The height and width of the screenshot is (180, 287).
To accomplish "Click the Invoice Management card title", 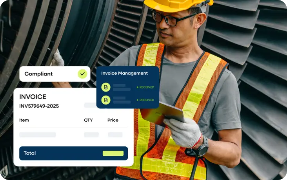I will 124,73.
